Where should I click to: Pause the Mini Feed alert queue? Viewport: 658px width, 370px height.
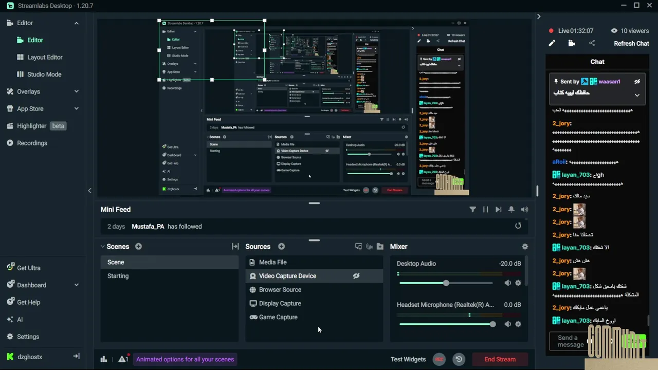pos(485,210)
